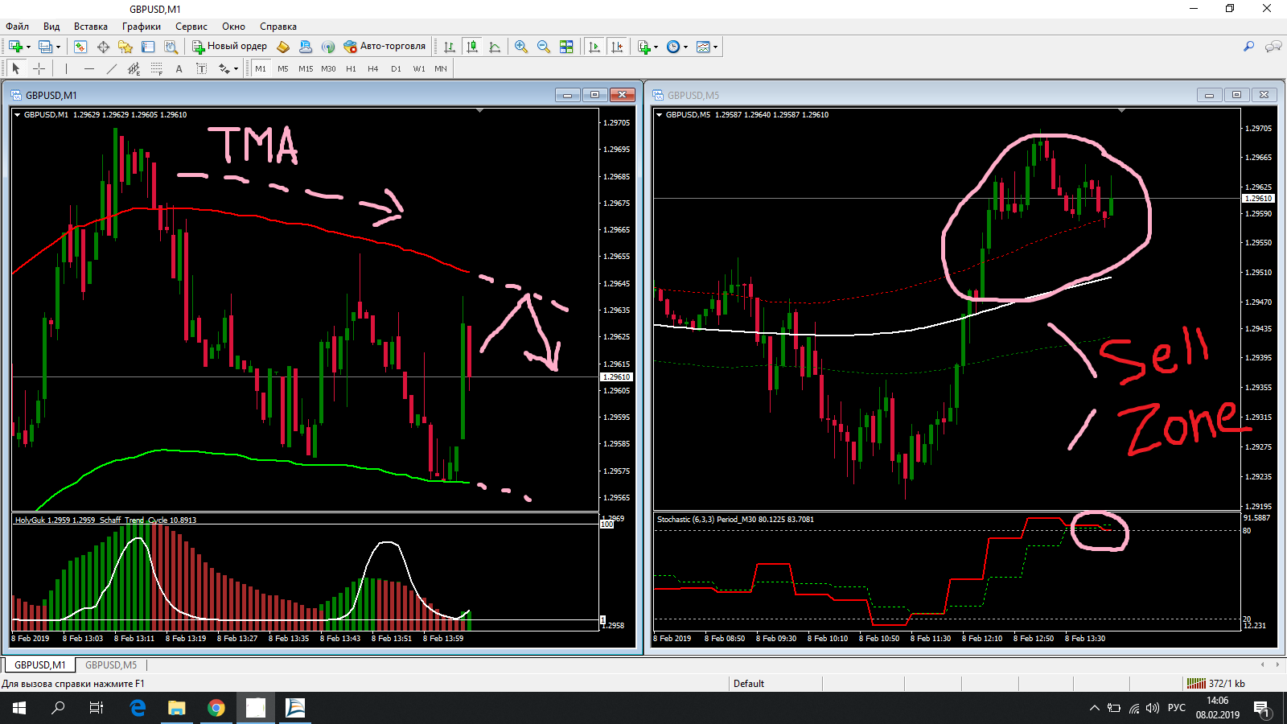The width and height of the screenshot is (1287, 724).
Task: Open the Графики menu
Action: click(x=142, y=27)
